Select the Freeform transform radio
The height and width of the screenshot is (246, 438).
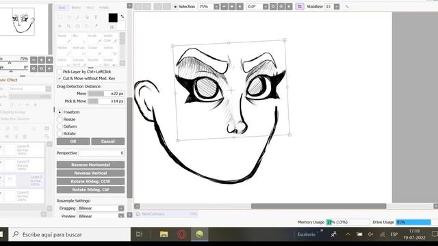60,112
